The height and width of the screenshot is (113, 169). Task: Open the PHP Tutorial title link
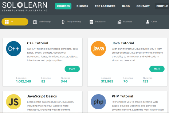tap(122, 96)
